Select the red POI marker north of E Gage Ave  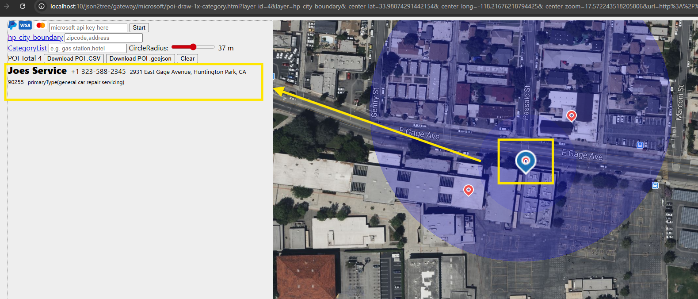tap(572, 116)
